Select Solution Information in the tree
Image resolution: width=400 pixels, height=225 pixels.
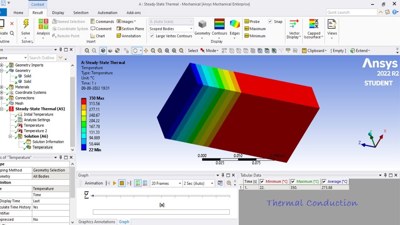48,142
